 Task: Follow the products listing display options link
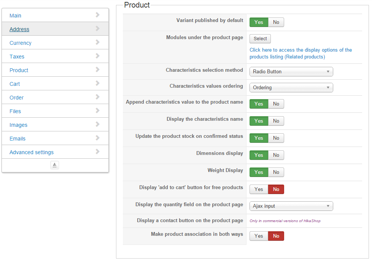click(x=300, y=53)
